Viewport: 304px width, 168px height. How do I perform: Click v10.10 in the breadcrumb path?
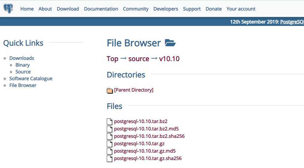coord(169,59)
